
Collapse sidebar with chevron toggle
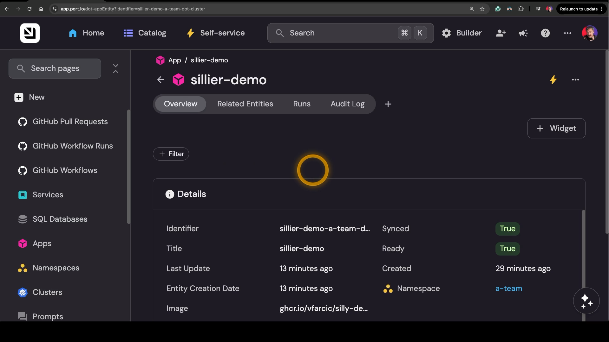pos(115,68)
